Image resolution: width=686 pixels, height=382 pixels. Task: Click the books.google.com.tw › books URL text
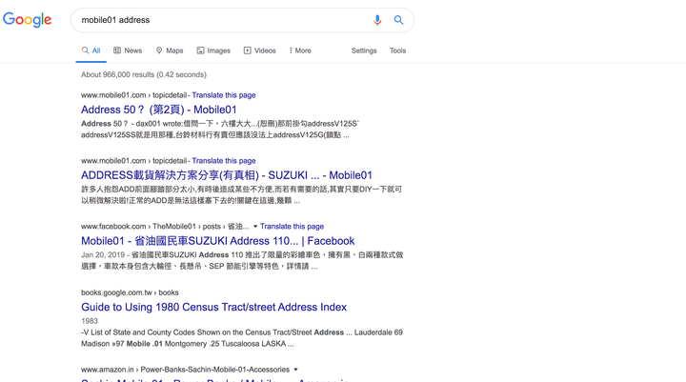[x=130, y=292]
